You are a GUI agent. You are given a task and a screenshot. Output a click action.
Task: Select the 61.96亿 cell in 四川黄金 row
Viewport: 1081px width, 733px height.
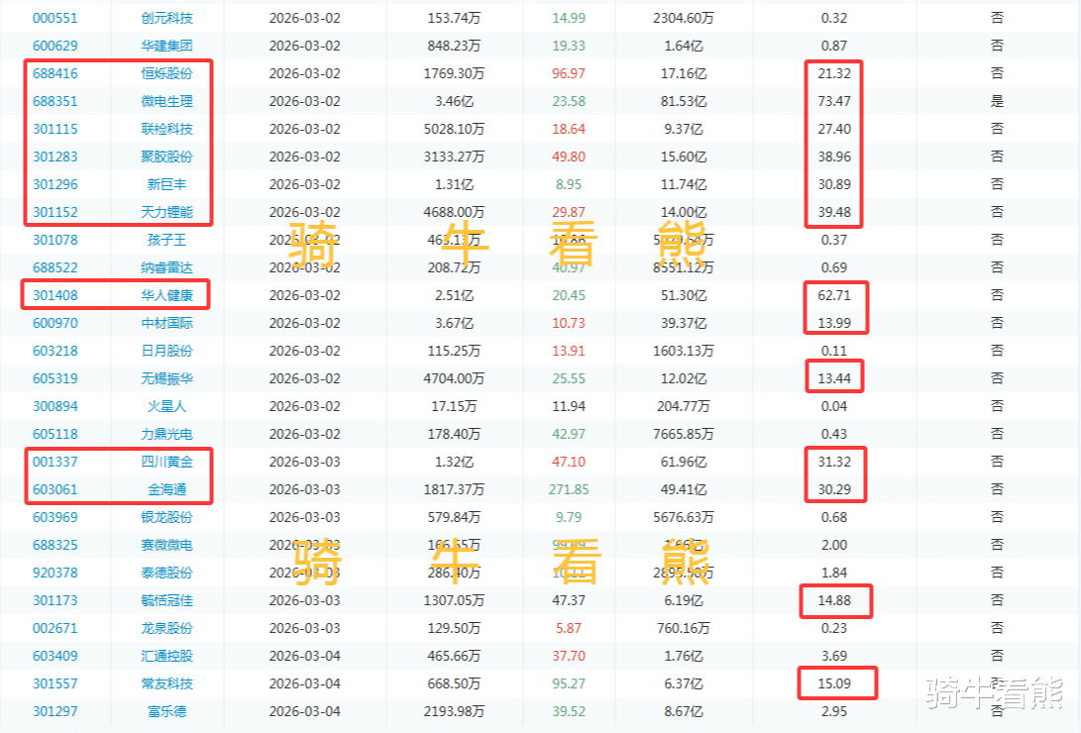pos(684,462)
